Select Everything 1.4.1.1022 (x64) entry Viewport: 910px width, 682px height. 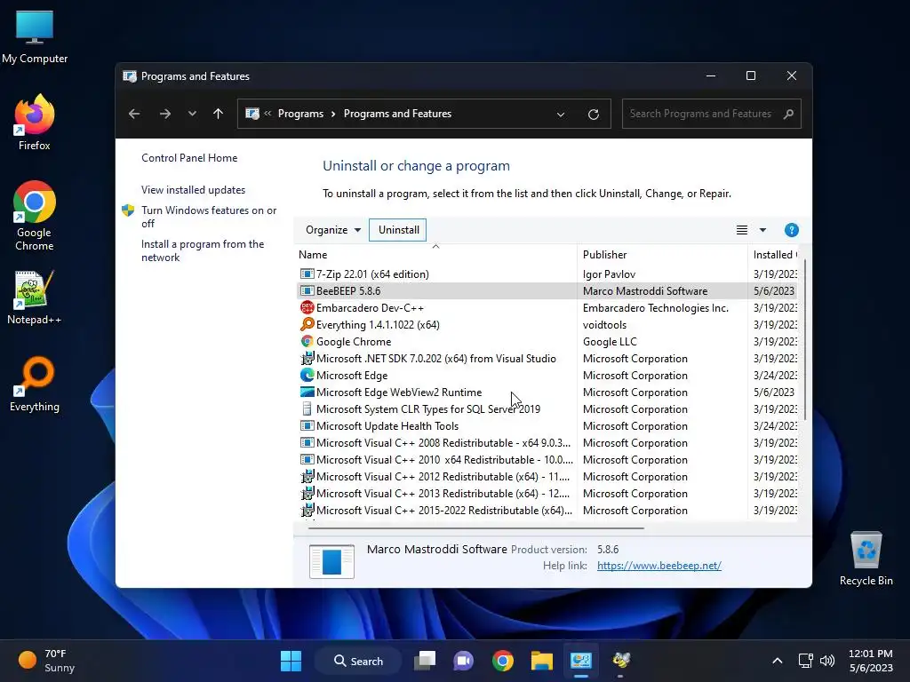(547, 324)
